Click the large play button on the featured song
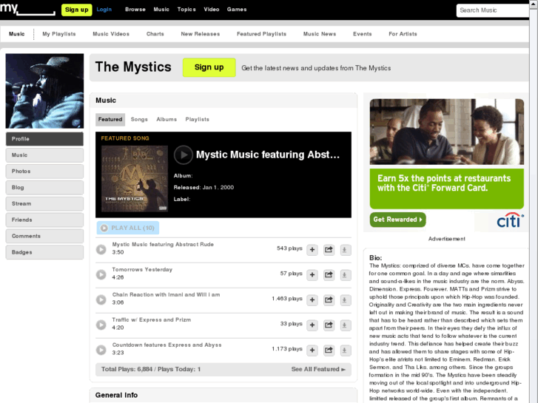This screenshot has height=403, width=538. click(184, 155)
